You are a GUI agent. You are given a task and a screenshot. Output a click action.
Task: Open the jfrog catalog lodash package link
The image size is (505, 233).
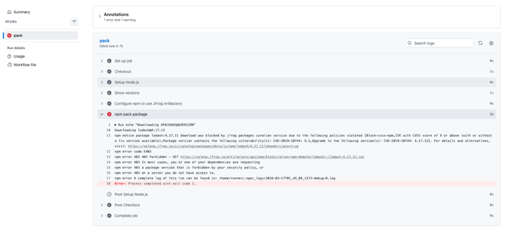coord(213,146)
